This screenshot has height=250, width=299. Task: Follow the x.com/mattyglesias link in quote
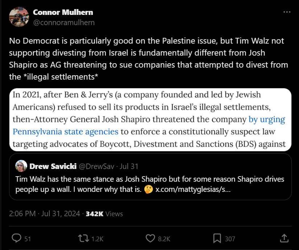[x=193, y=189]
